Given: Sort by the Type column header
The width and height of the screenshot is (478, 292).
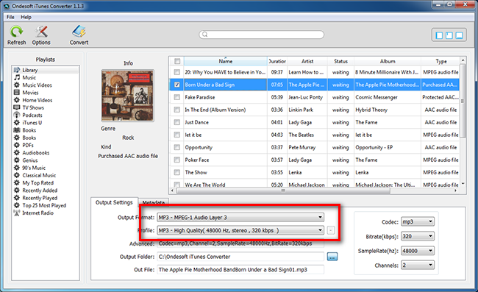Looking at the screenshot, I should 440,61.
